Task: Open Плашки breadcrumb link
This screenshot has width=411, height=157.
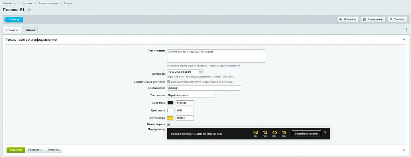Action: (x=68, y=3)
